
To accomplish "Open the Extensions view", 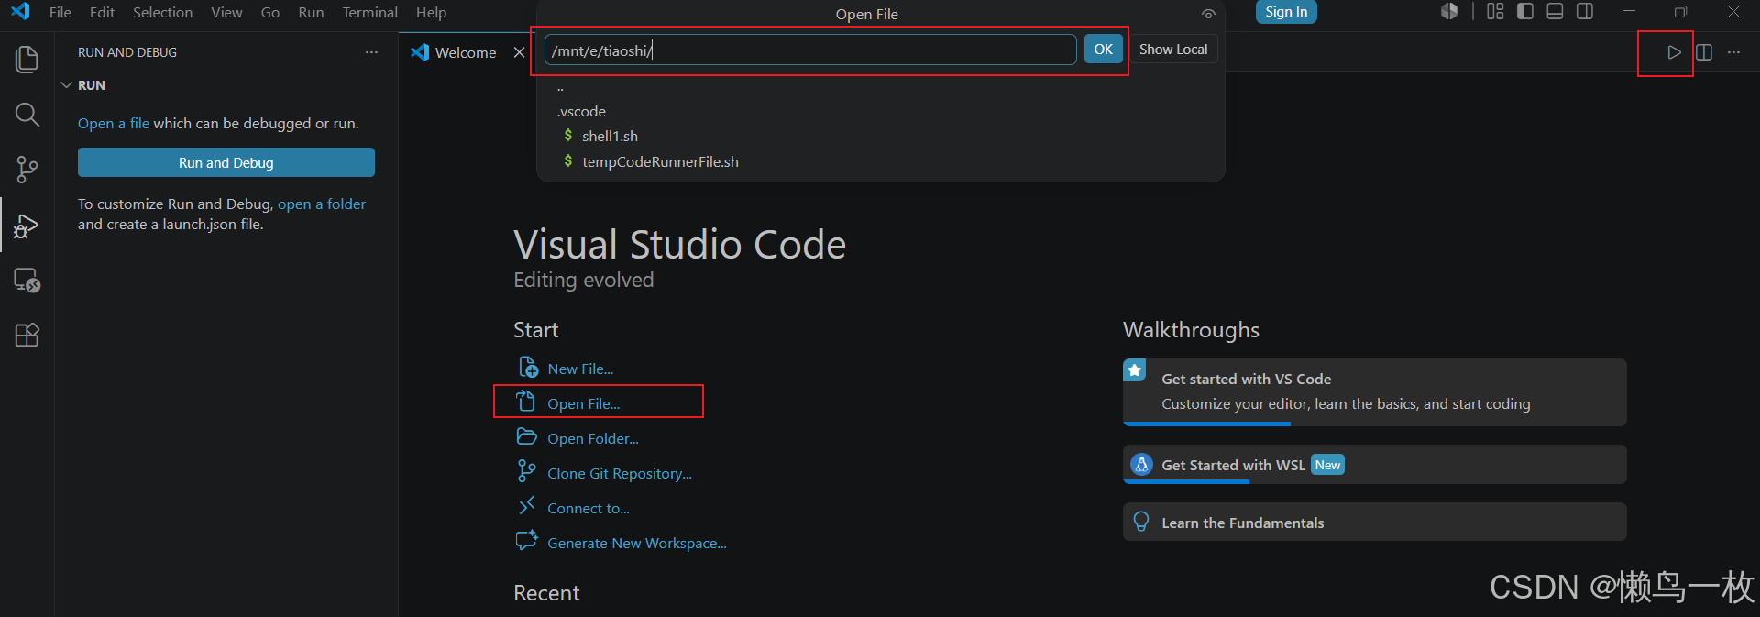I will pos(27,335).
